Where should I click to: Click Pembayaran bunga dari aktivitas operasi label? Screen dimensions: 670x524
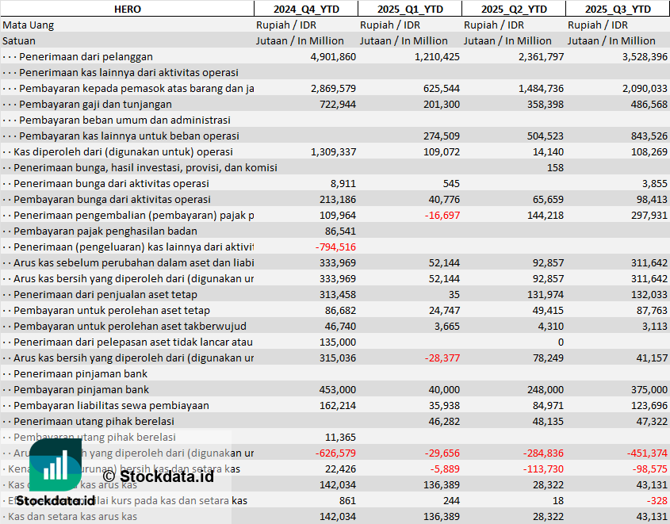(x=112, y=200)
